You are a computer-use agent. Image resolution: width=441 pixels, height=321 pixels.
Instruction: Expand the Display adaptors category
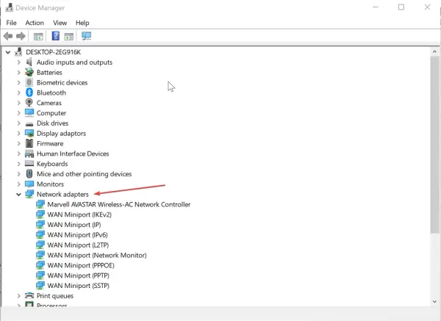click(x=18, y=133)
